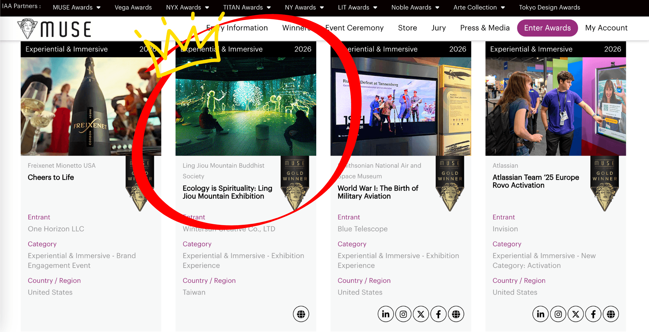
Task: Select 'Experiential & Immersive - Brand Engagement Event' text
Action: [82, 261]
